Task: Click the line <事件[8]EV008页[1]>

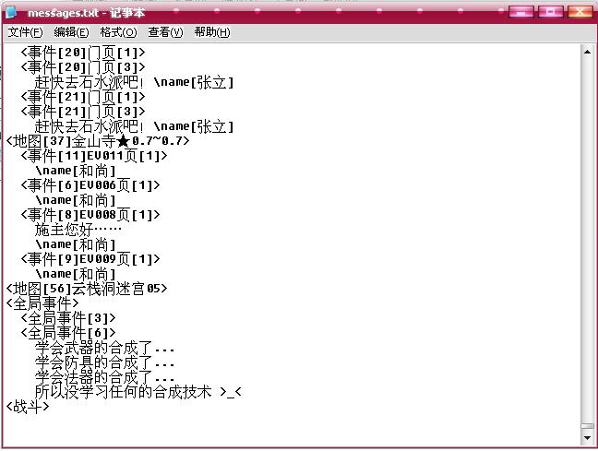Action: point(90,215)
